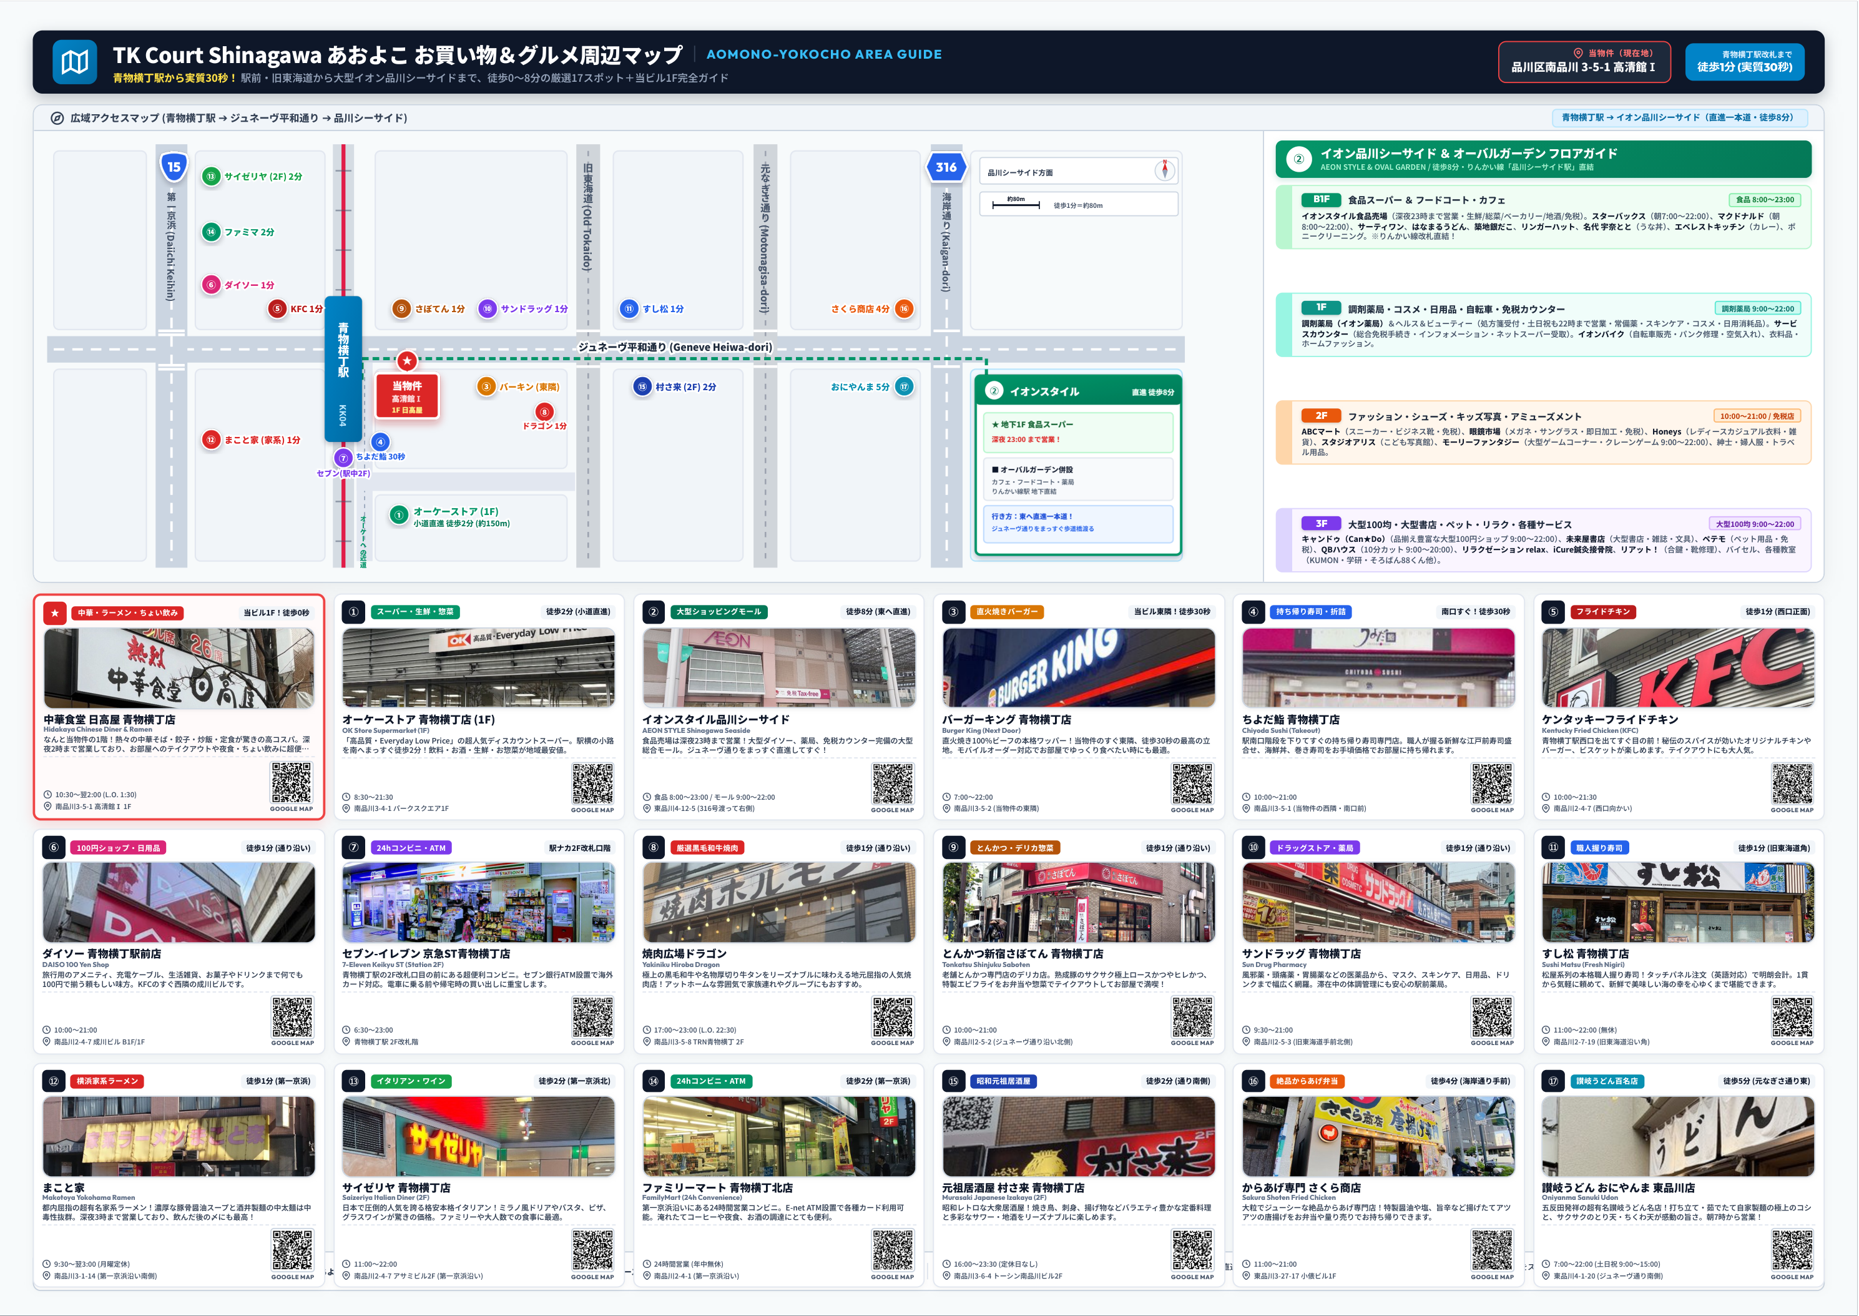Click the Daiso number 6 map pin
This screenshot has width=1859, height=1316.
click(211, 285)
